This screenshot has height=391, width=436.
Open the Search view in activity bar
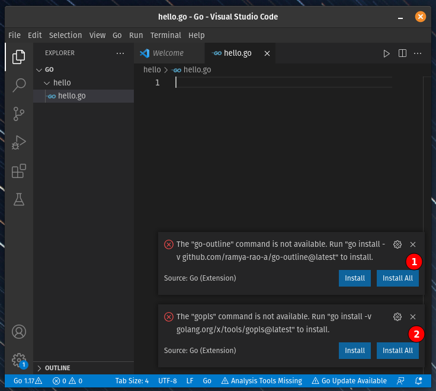coord(18,85)
